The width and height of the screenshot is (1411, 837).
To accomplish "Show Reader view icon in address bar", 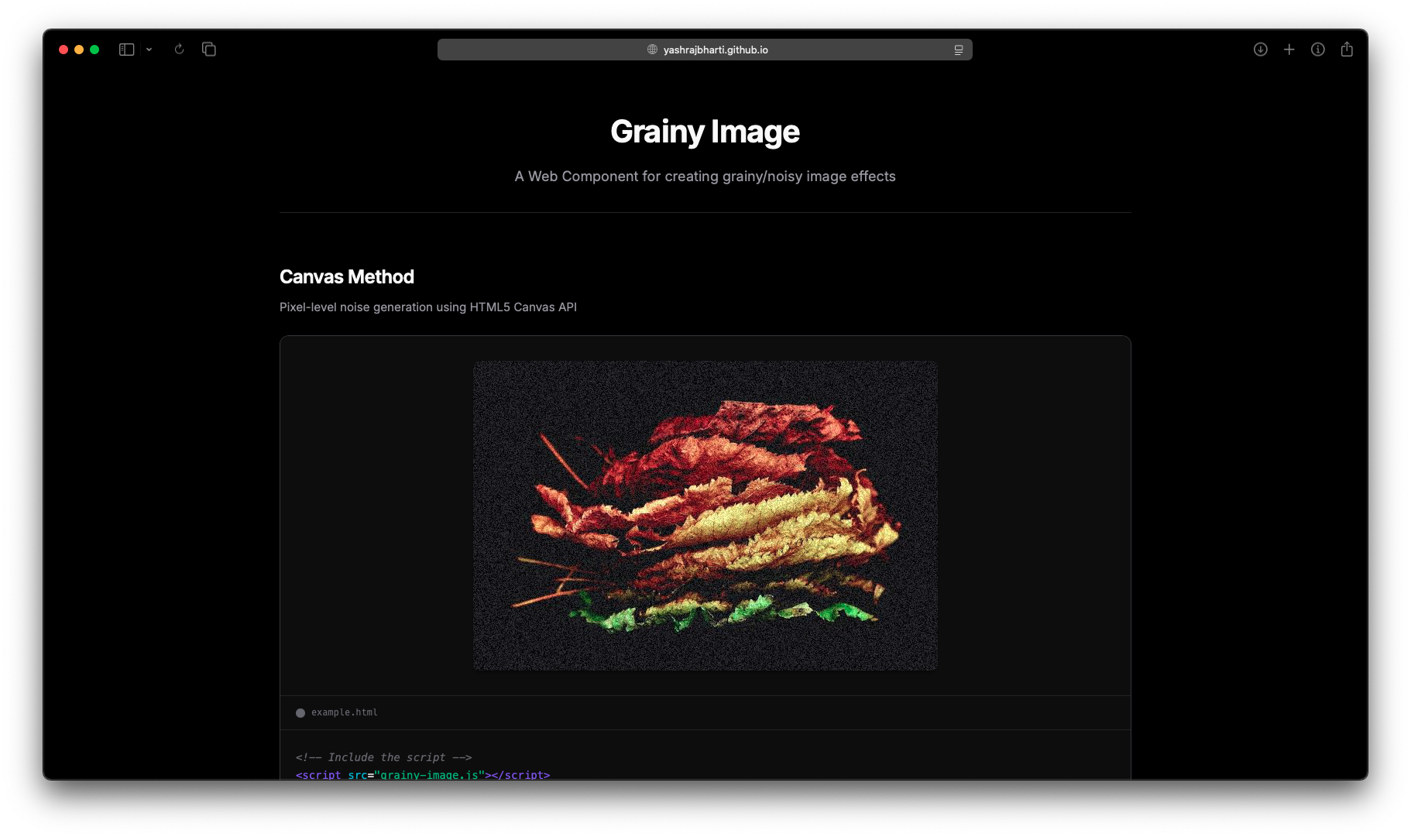I will [958, 50].
